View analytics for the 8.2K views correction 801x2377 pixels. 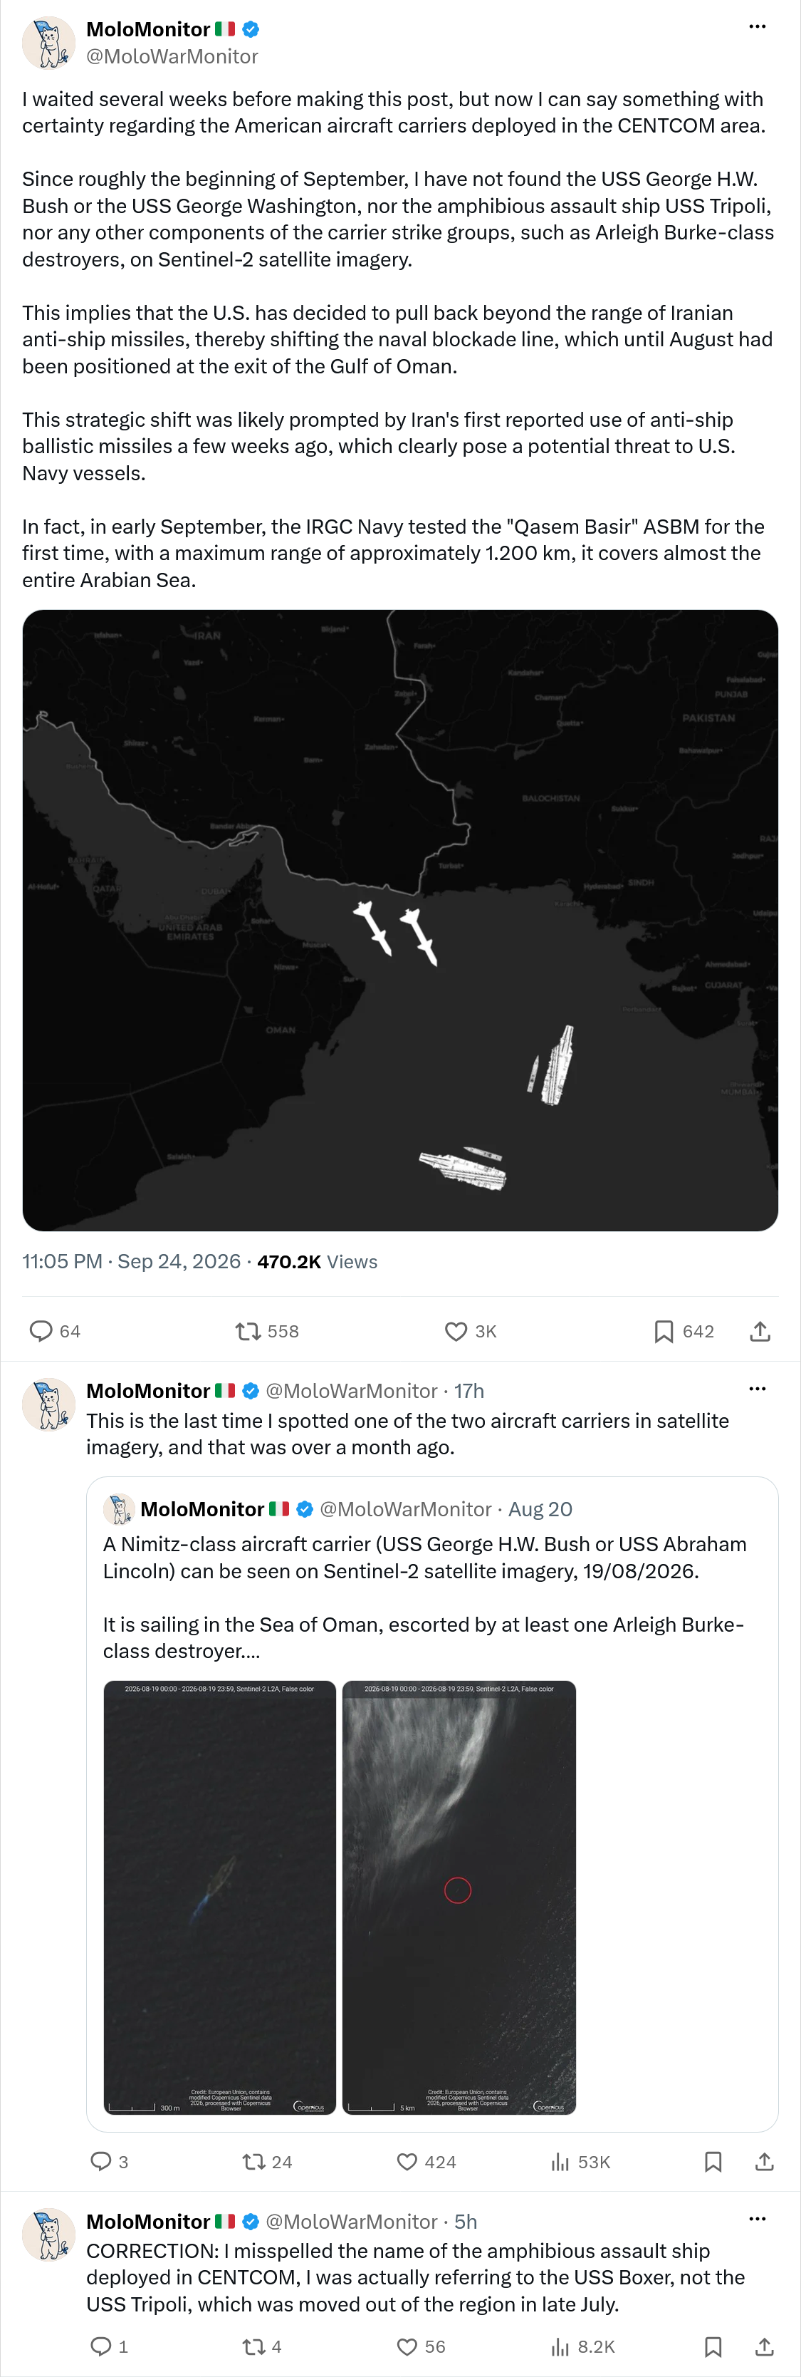pos(582,2346)
